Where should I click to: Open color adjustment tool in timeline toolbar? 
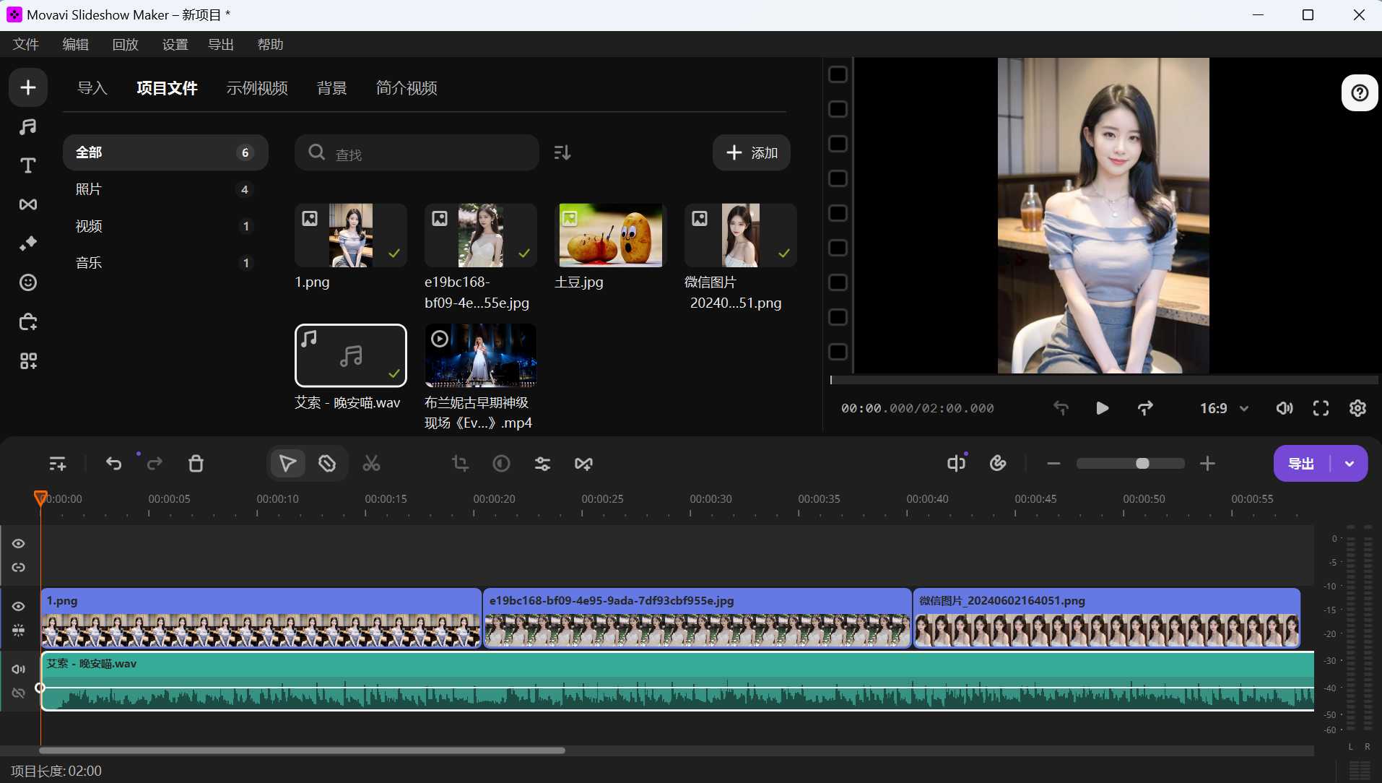click(501, 464)
